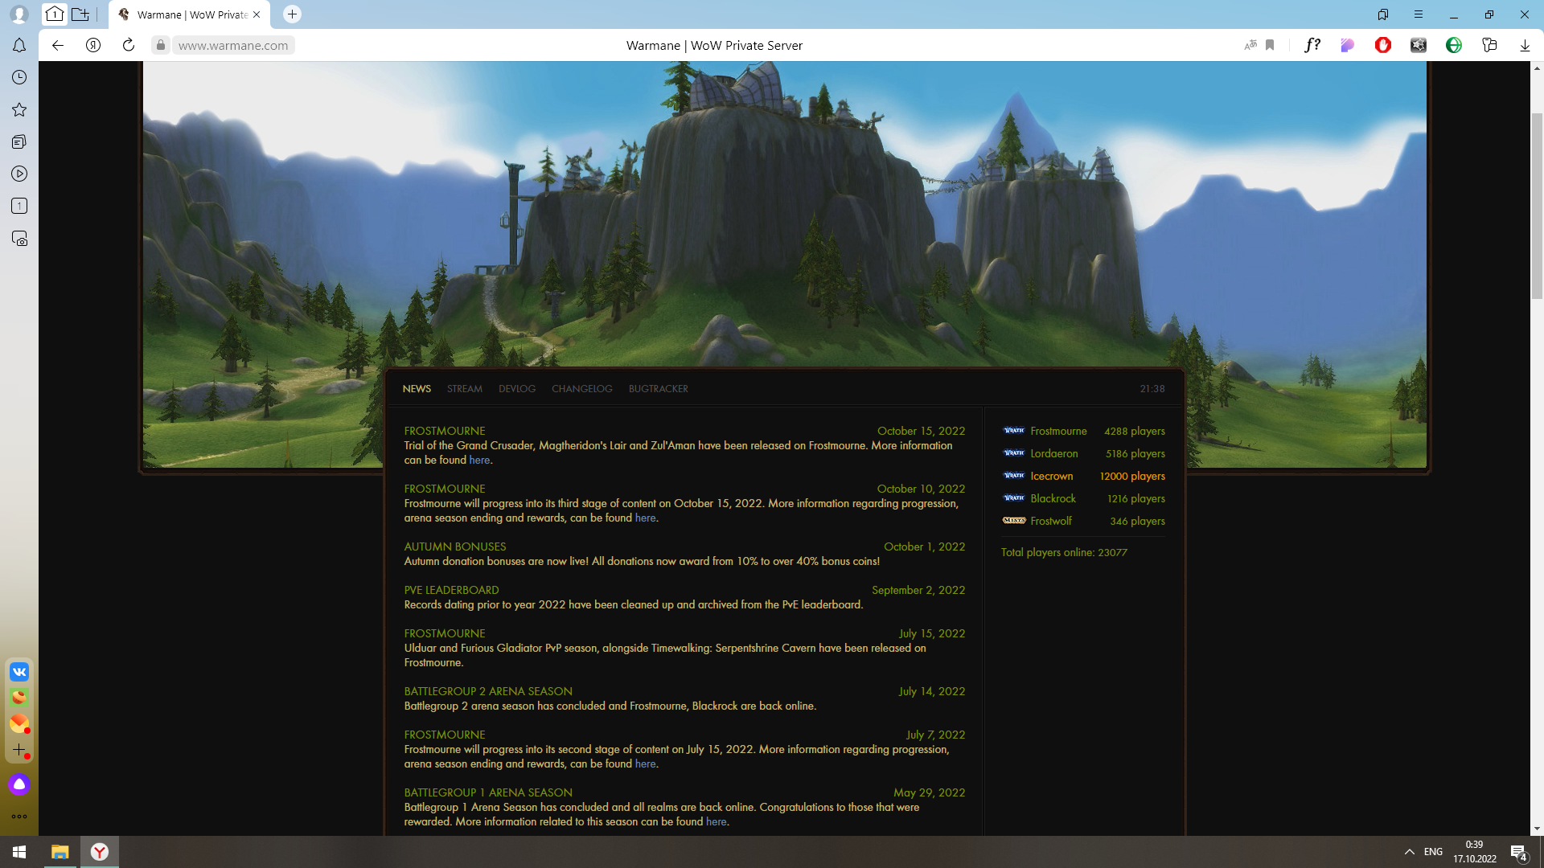Show site security lock info
1544x868 pixels.
click(x=161, y=45)
